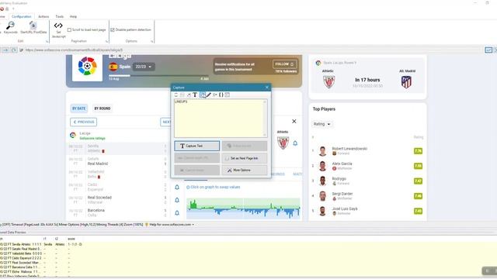The width and height of the screenshot is (497, 279).
Task: Click the season progress bar in header
Action: (x=158, y=76)
